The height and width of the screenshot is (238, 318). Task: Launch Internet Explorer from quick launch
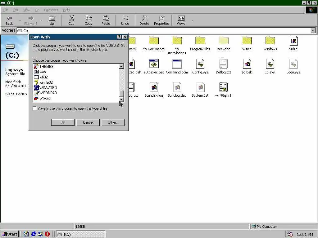33,234
